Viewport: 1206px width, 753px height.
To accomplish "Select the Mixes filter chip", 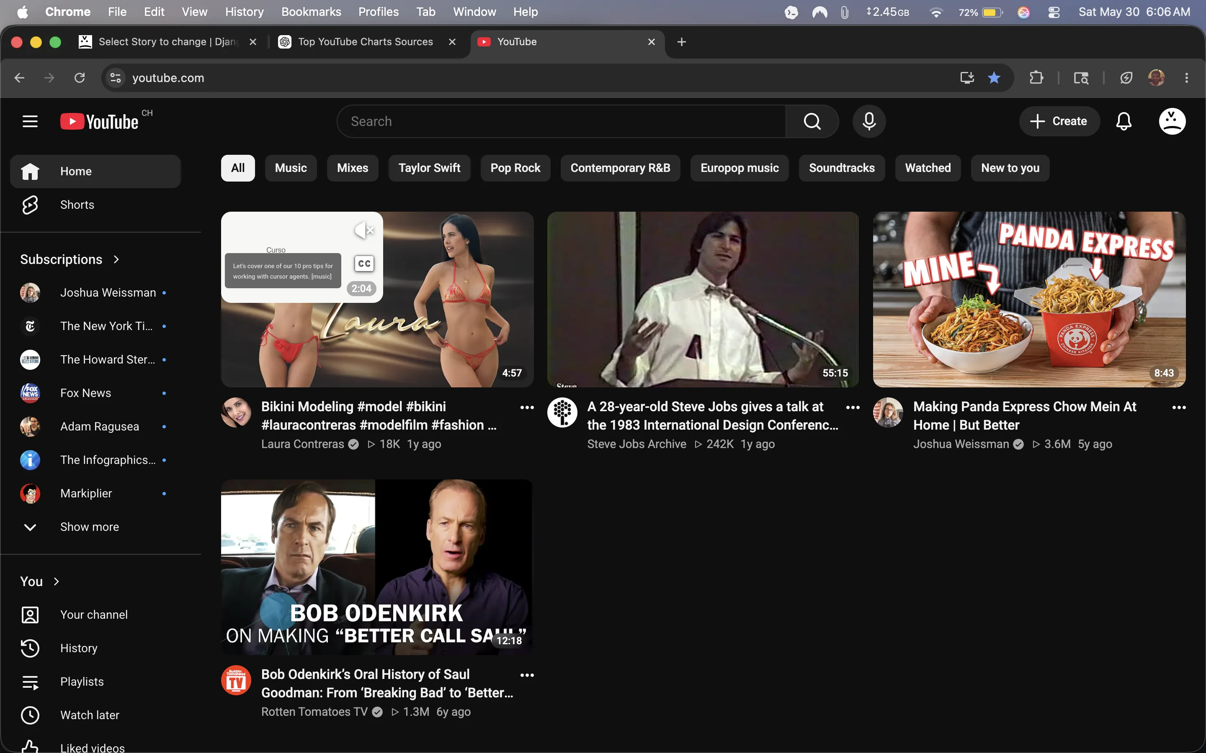I will pos(352,168).
